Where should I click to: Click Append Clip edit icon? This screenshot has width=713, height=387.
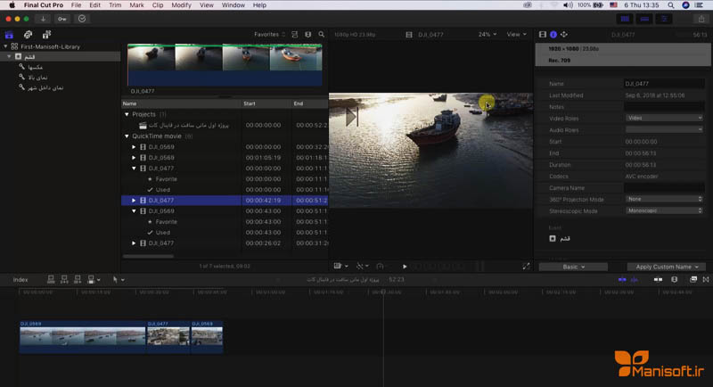click(x=78, y=279)
